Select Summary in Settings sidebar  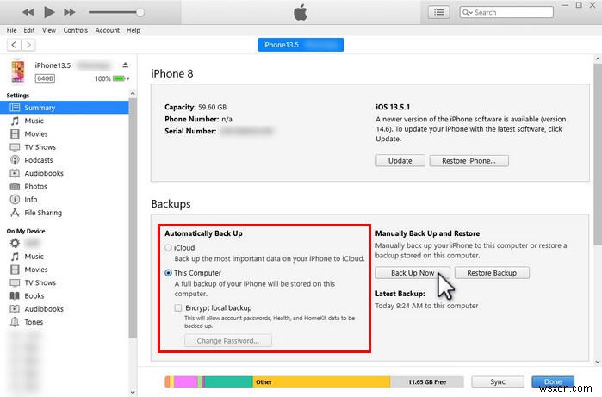(x=64, y=108)
